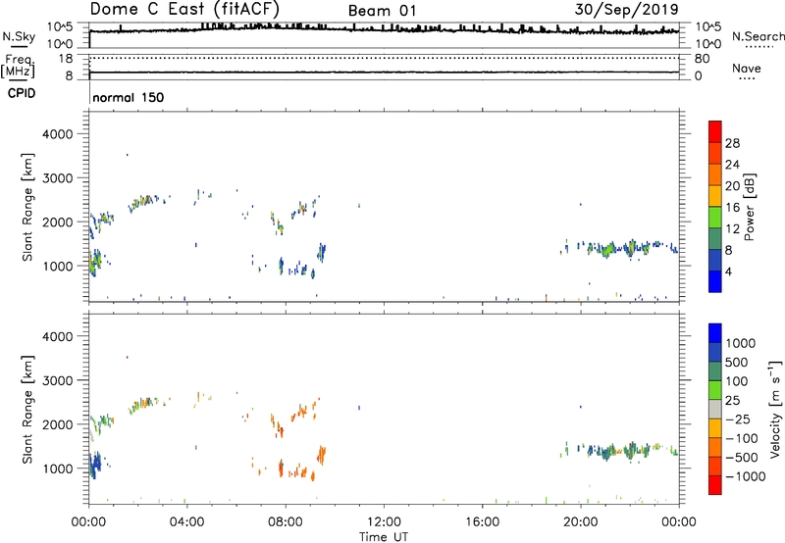Image resolution: width=785 pixels, height=543 pixels.
Task: Pick the red bottom segment of velocity colorbar
Action: (715, 485)
